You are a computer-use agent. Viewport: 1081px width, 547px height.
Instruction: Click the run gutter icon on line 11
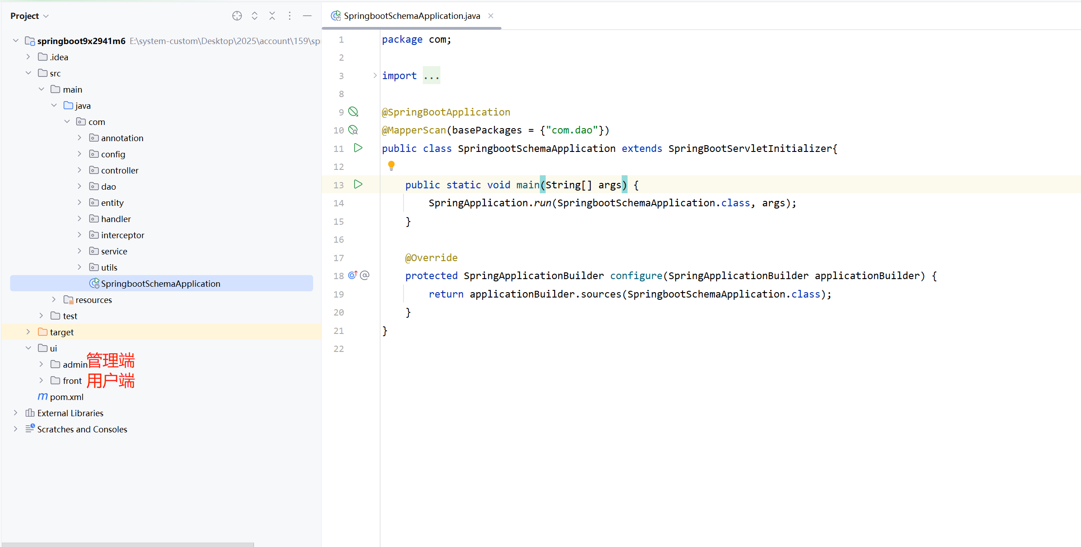pos(358,148)
